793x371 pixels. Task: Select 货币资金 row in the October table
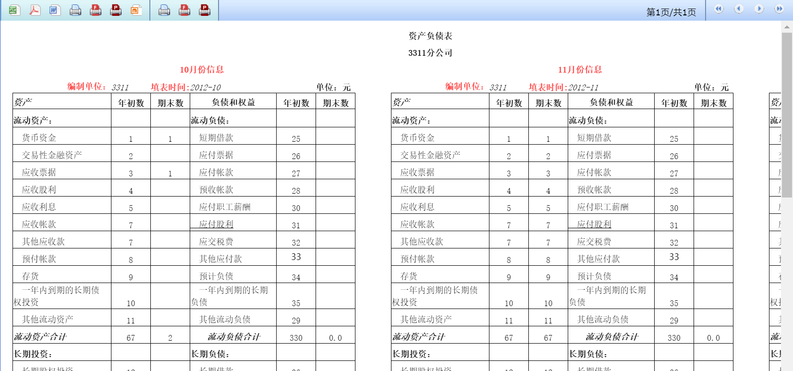point(39,138)
